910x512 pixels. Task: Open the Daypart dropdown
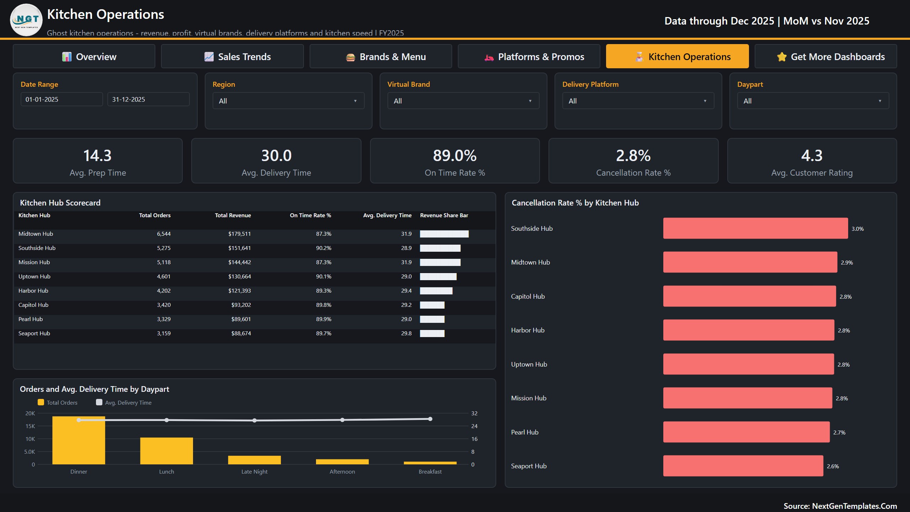click(813, 101)
